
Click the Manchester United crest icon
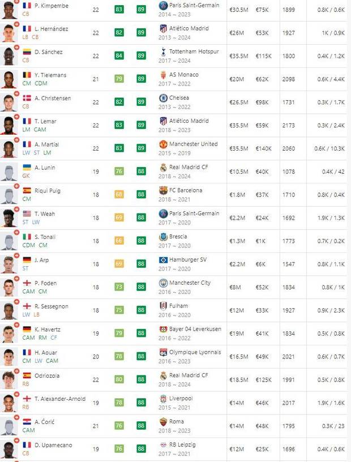pyautogui.click(x=163, y=144)
